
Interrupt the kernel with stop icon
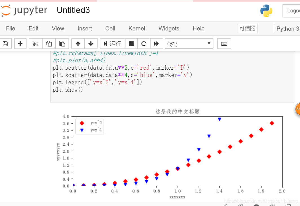click(131, 44)
